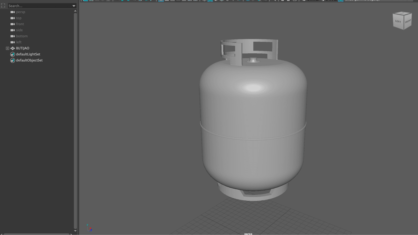Select the BUTIJAO item in Outliner
The width and height of the screenshot is (418, 235).
23,48
